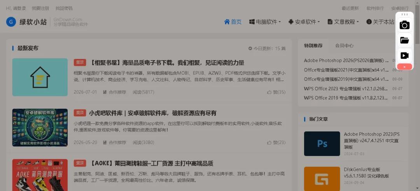Viewport: 420px width, 191px height.
Task: Open the 关于本站 about page
Action: (x=380, y=22)
